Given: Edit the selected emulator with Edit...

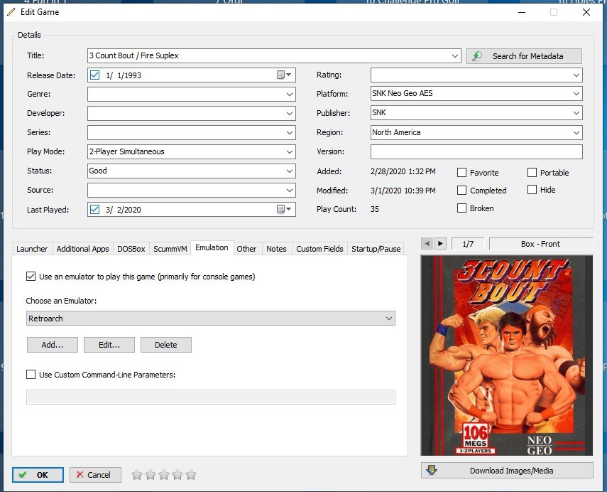Looking at the screenshot, I should pos(109,345).
